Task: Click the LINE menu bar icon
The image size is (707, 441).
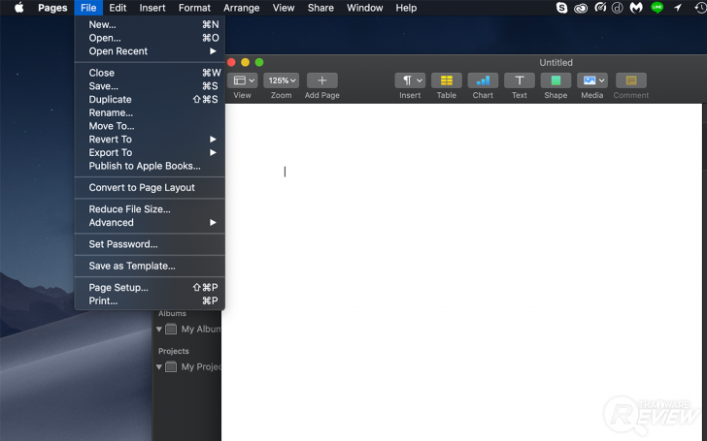Action: [656, 7]
